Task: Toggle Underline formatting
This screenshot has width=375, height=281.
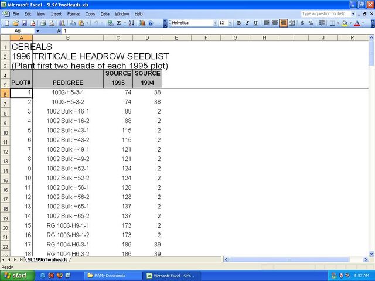Action: 255,23
